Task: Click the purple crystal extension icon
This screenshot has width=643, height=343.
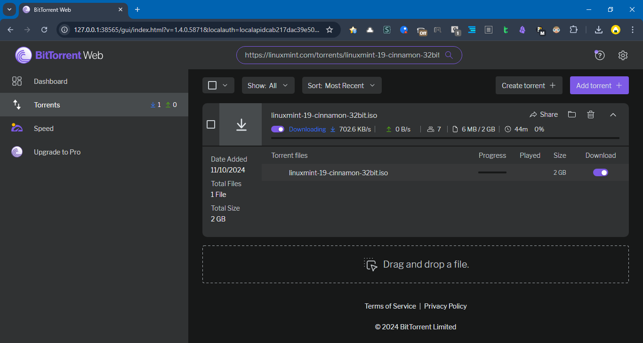Action: point(522,30)
